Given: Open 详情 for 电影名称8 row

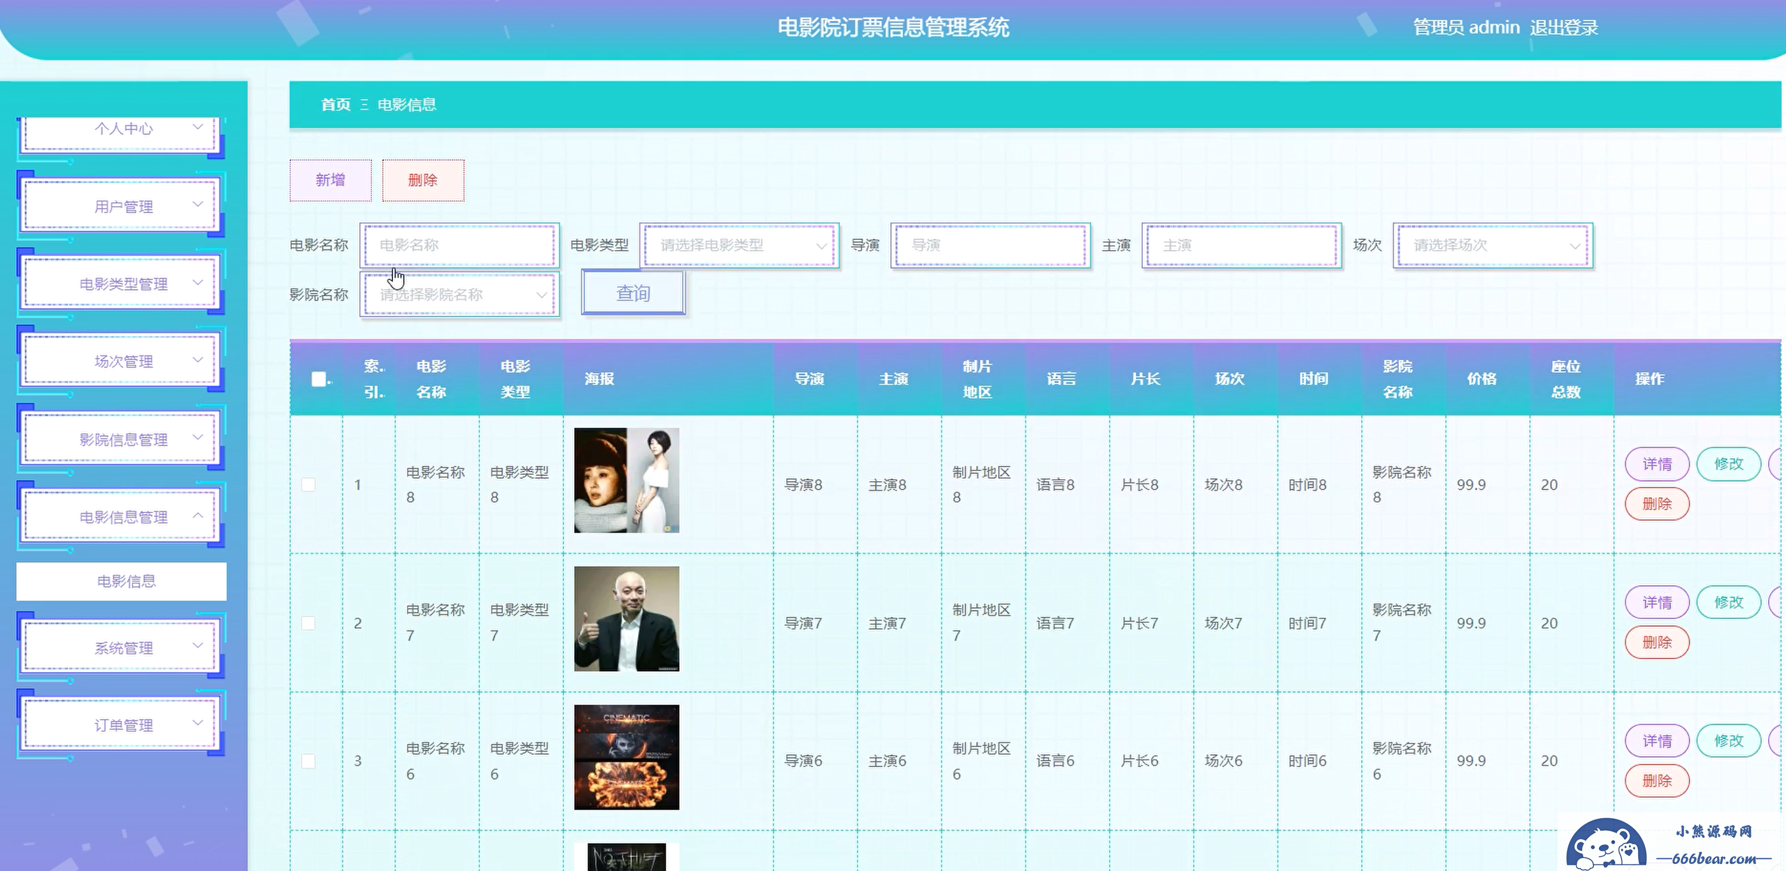Looking at the screenshot, I should pyautogui.click(x=1657, y=464).
